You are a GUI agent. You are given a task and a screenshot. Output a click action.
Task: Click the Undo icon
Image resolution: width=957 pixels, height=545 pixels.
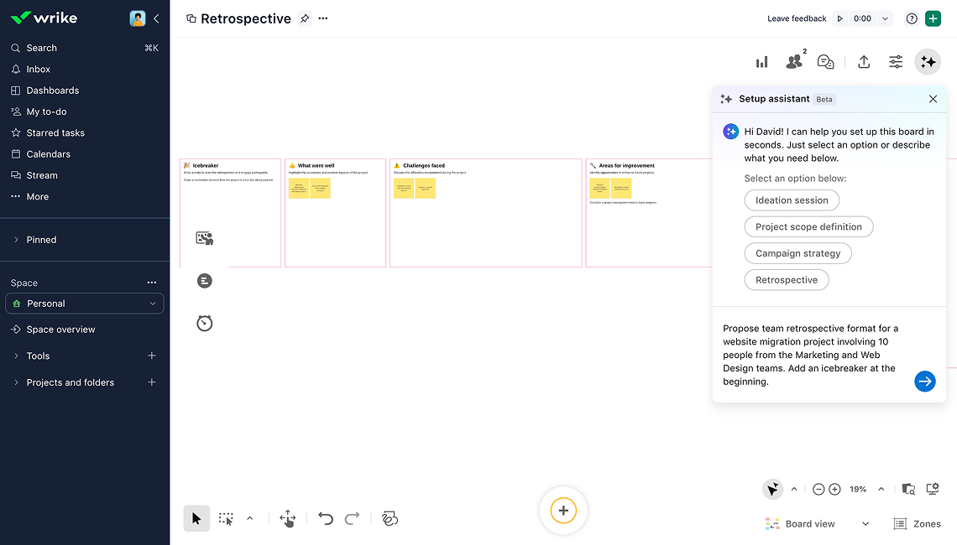[x=326, y=518]
